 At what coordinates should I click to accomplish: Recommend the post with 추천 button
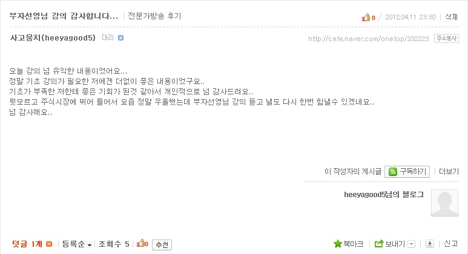coord(162,245)
